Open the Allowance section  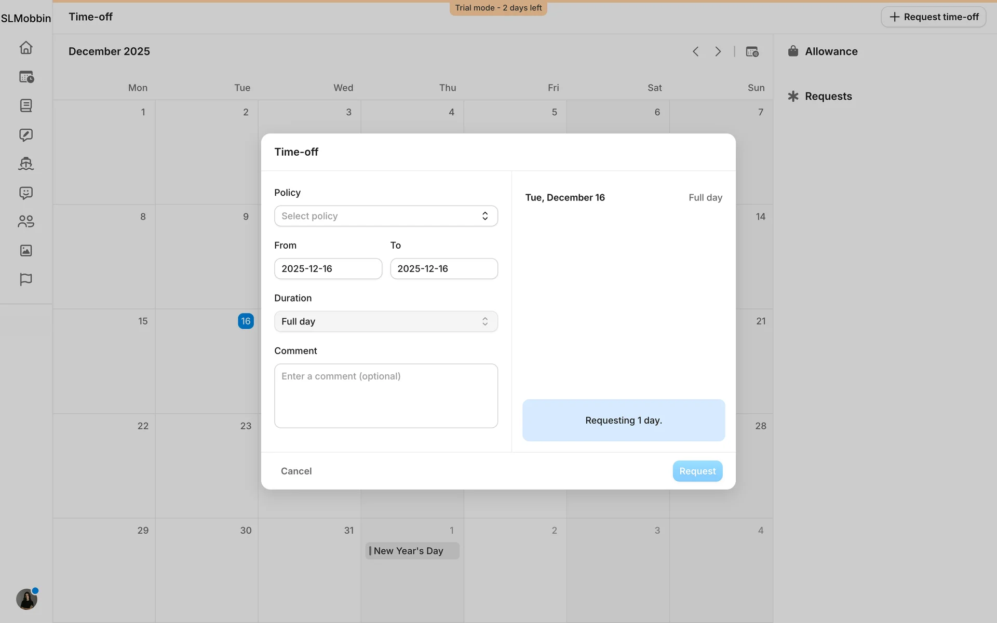pyautogui.click(x=830, y=51)
